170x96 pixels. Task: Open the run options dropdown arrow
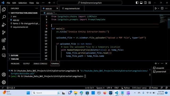coord(158,8)
